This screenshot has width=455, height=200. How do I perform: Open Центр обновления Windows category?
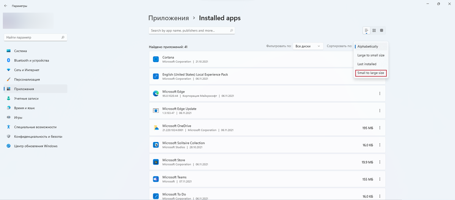point(35,146)
